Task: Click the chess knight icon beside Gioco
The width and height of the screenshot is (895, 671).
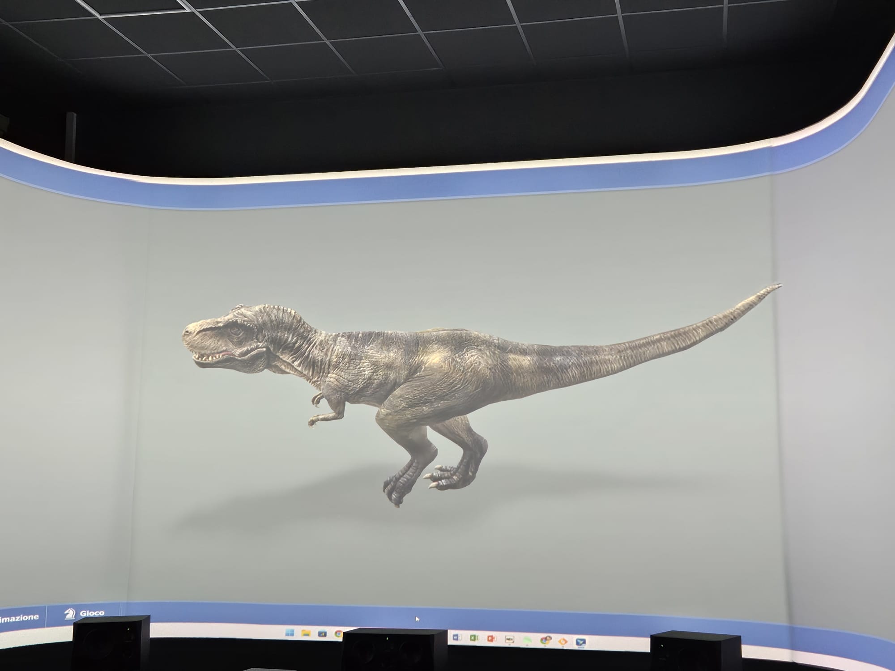Action: (x=69, y=614)
